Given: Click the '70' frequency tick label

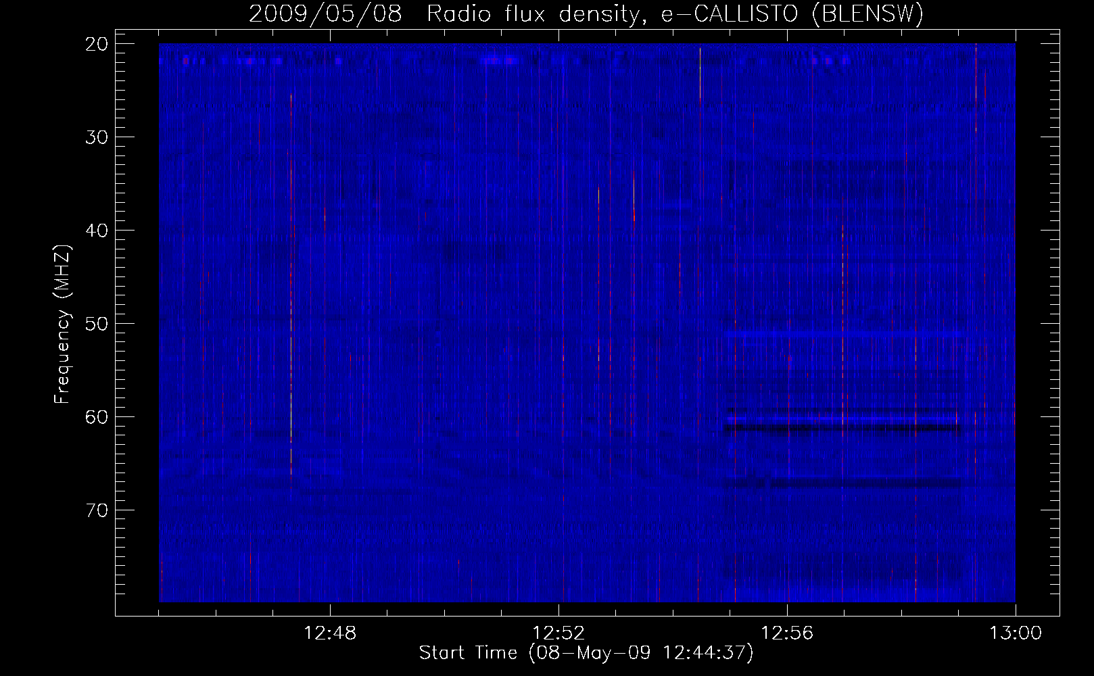Looking at the screenshot, I should (x=97, y=510).
